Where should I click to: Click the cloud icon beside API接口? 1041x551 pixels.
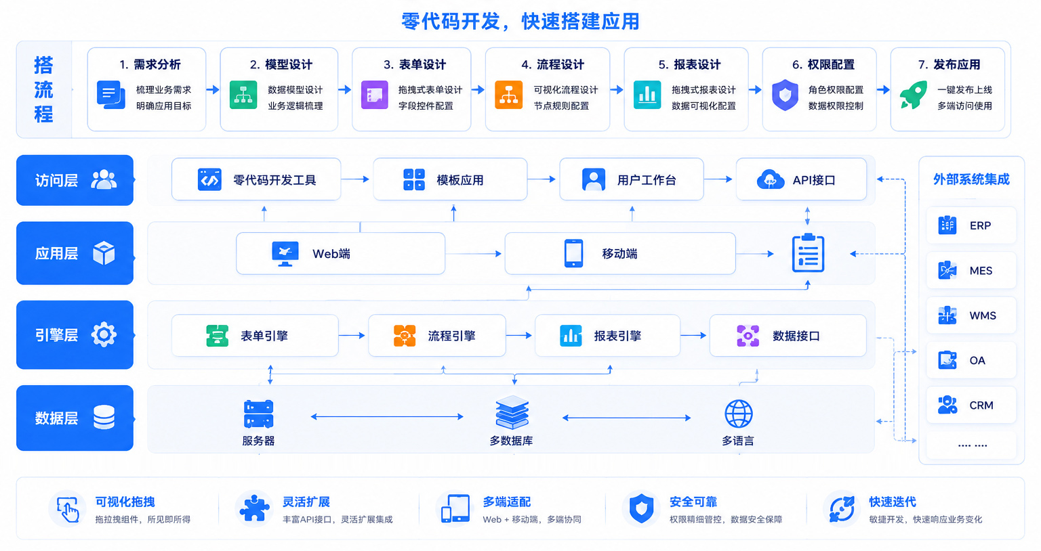click(770, 179)
